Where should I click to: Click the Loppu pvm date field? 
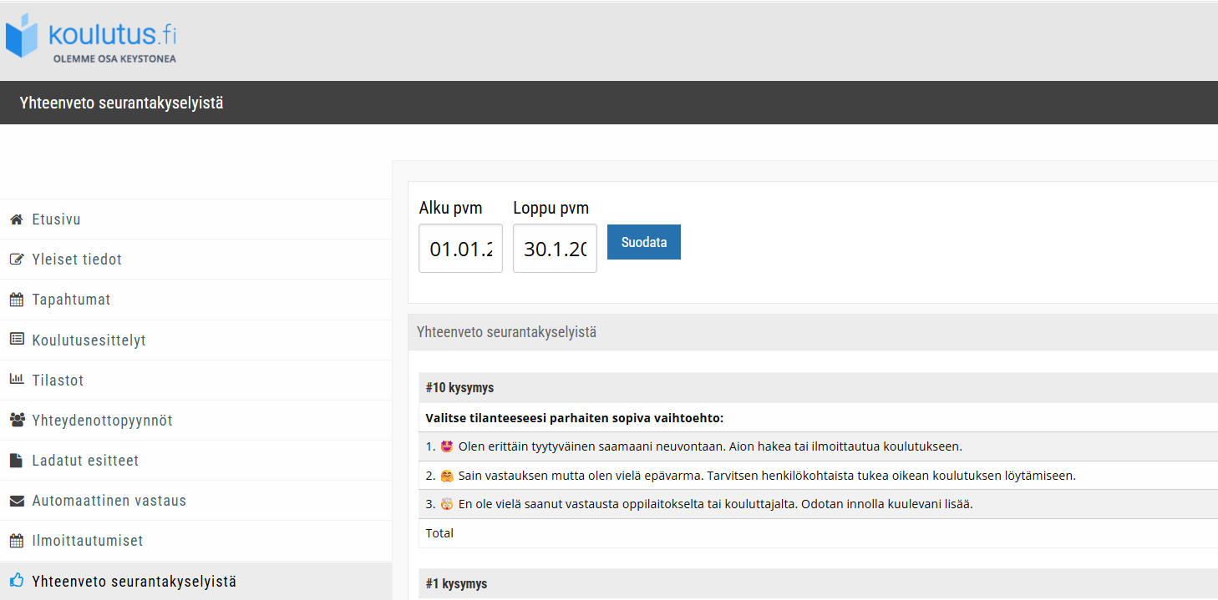(x=555, y=249)
